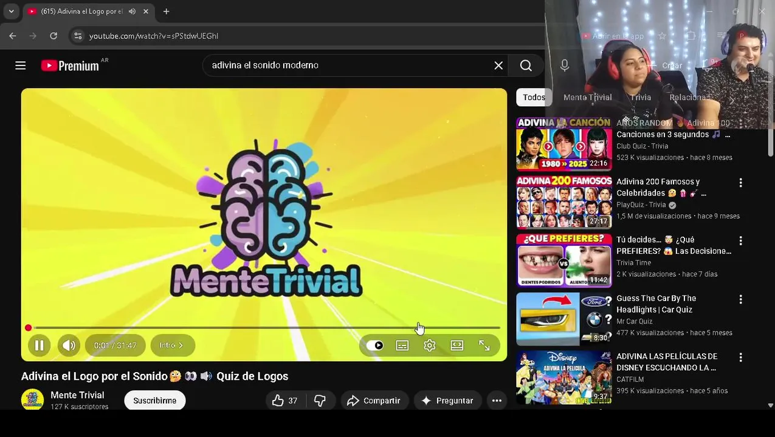Reload the page in browser

tap(53, 36)
